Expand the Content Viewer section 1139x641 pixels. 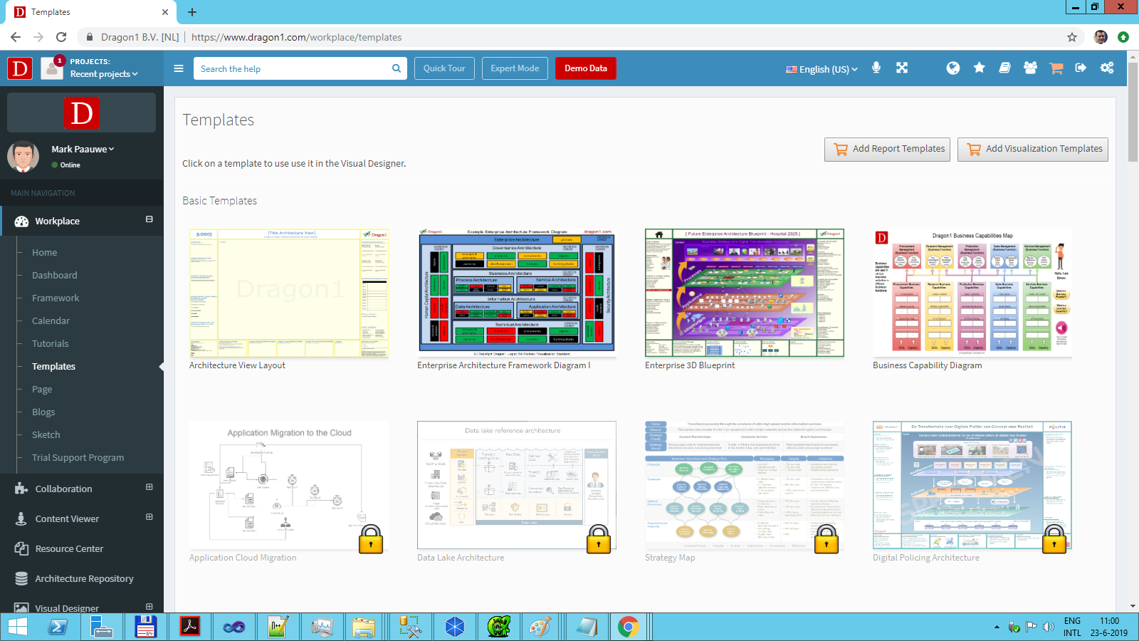pos(149,517)
